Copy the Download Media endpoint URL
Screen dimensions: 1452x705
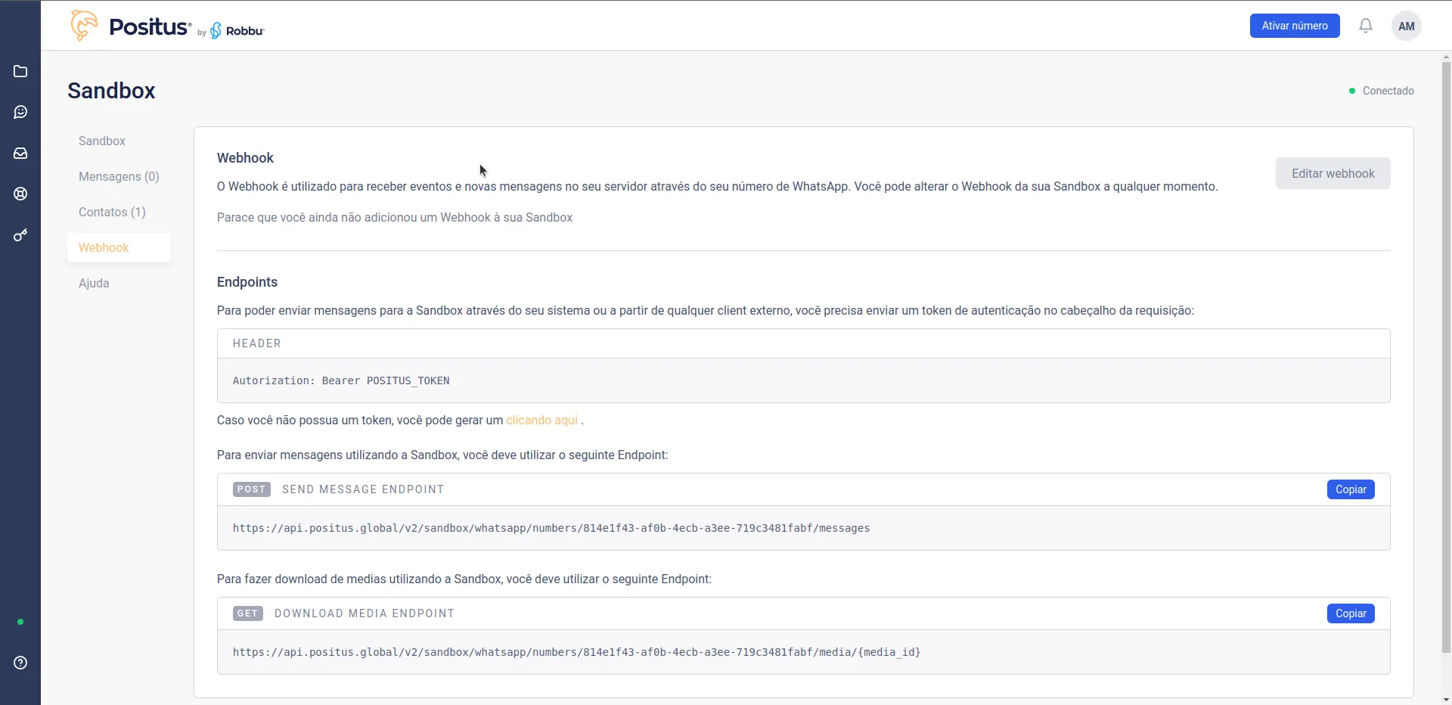point(1351,613)
